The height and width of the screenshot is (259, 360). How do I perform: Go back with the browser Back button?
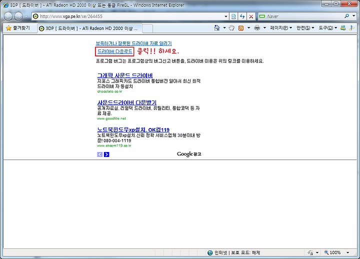pyautogui.click(x=8, y=16)
